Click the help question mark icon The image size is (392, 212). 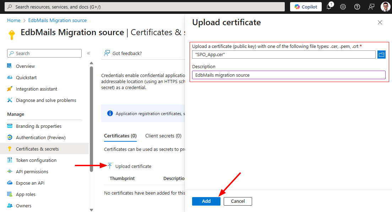357,7
